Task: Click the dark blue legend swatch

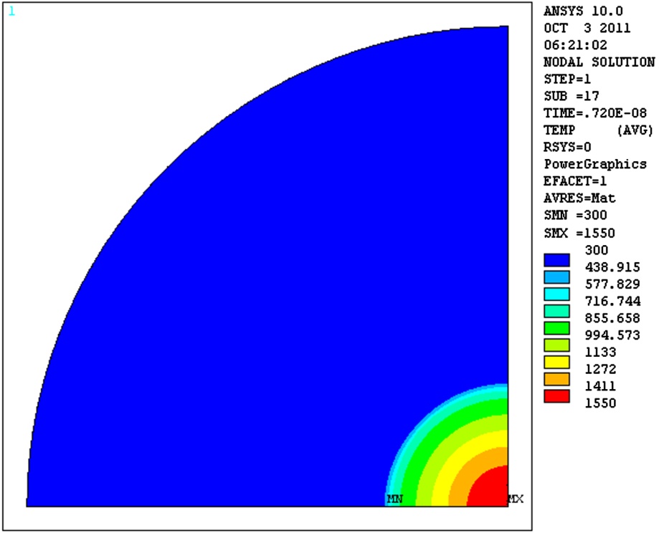Action: point(556,259)
